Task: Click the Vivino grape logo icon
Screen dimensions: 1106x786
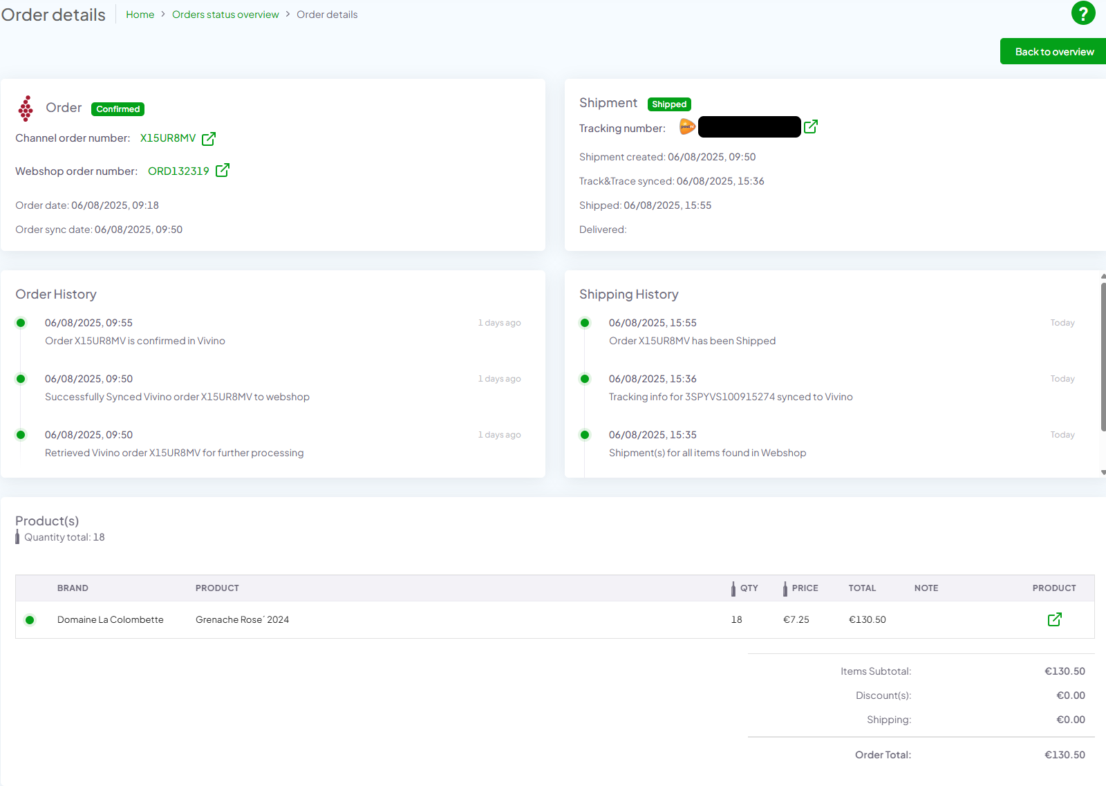Action: click(x=26, y=109)
